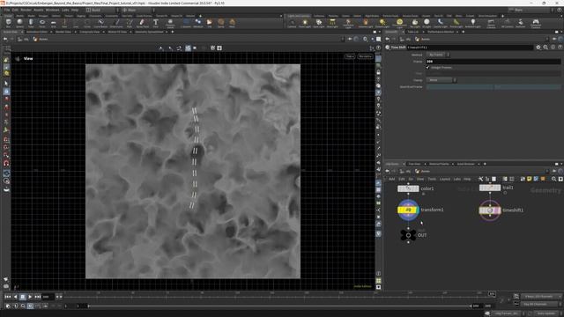Add an Ambient Light from the shelf

[472, 24]
